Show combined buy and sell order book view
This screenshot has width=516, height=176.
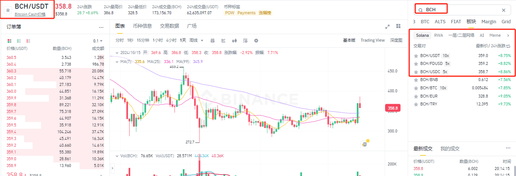point(9,41)
